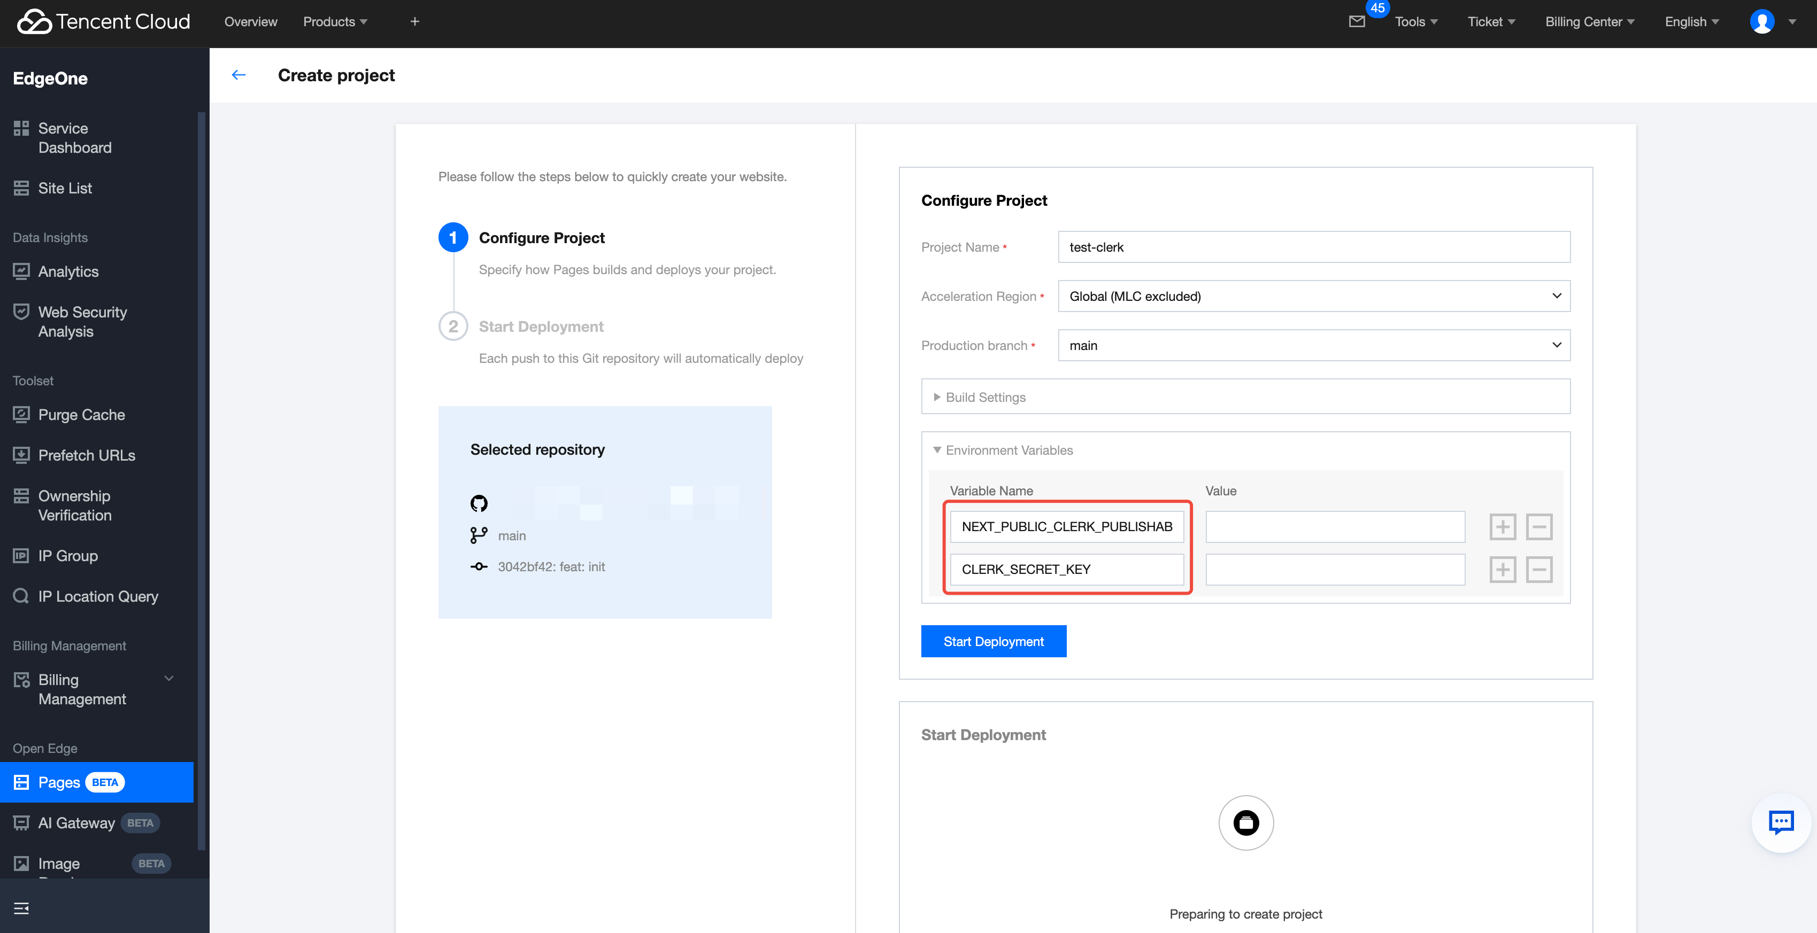
Task: Click the Project Name input field
Action: (1314, 247)
